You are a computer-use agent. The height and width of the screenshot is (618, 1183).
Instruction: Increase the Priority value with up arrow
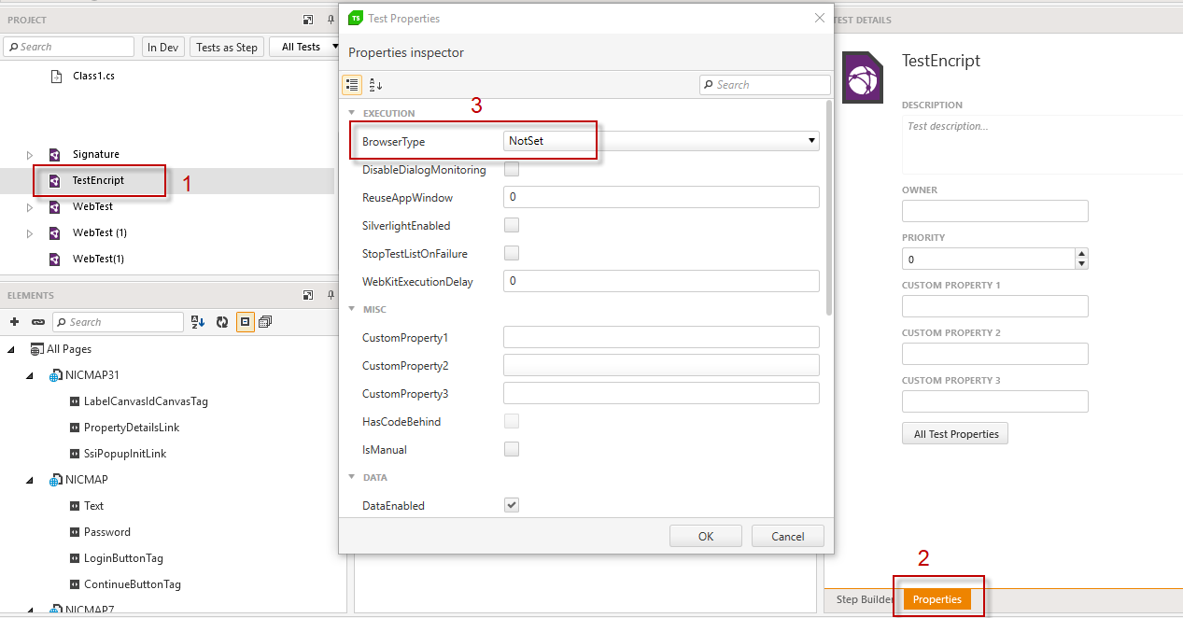pyautogui.click(x=1081, y=254)
